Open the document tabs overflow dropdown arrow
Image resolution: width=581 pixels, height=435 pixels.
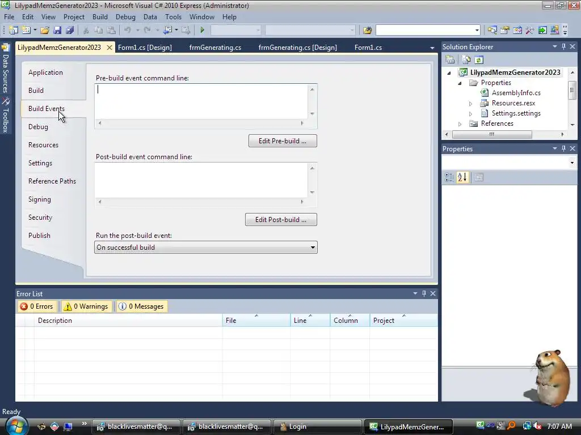pos(432,48)
